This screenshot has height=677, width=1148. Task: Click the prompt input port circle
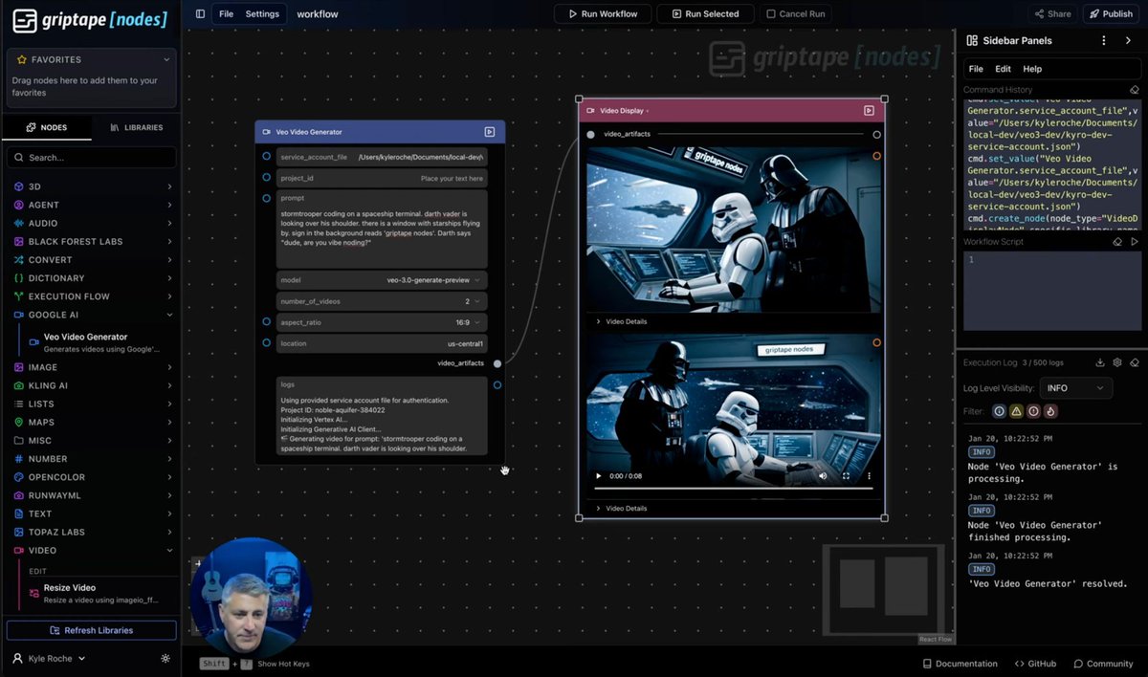coord(266,198)
